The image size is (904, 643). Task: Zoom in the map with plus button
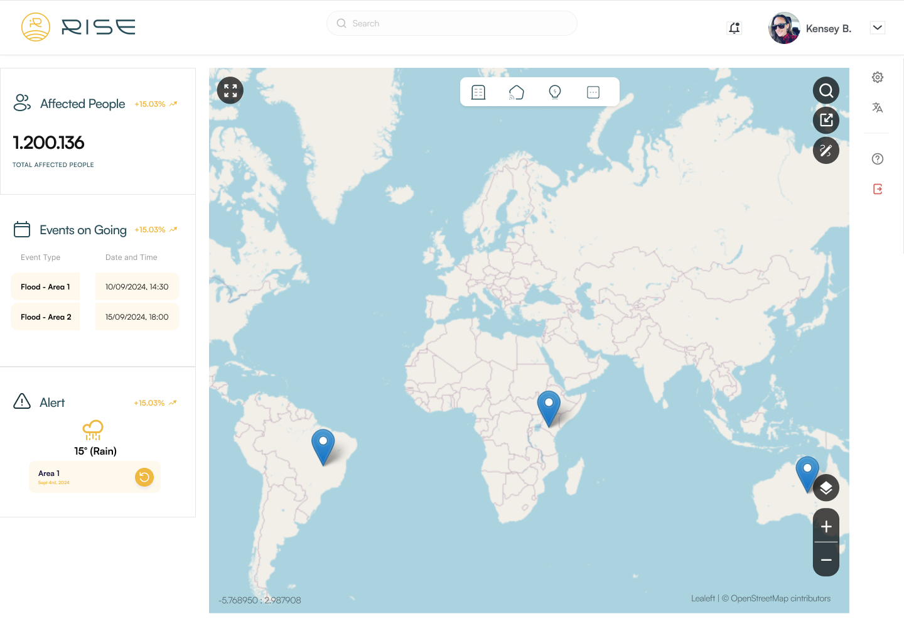pos(826,527)
